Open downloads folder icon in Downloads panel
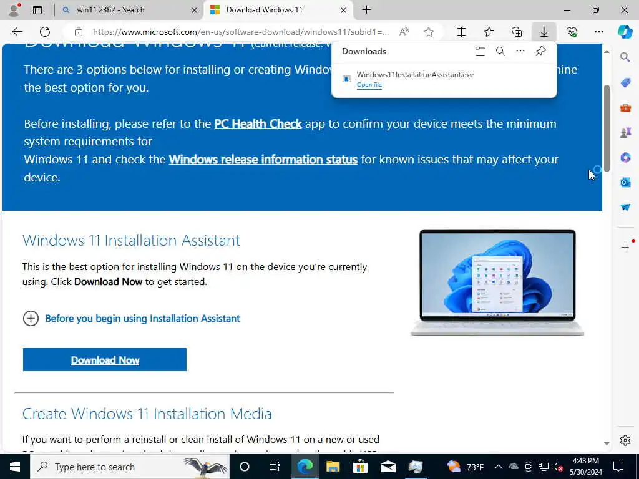 (480, 51)
